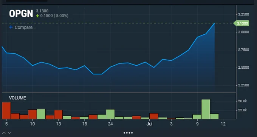Viewport: 257px width, 137px height.
Task: Click the tall red volume bar above 5
Action: click(x=6, y=111)
